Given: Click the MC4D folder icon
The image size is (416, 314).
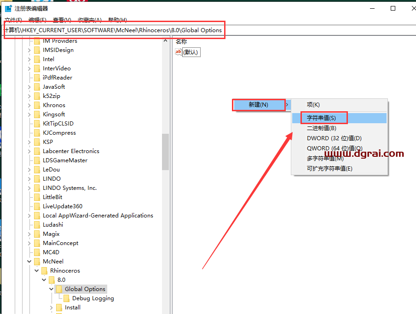Looking at the screenshot, I should point(37,252).
